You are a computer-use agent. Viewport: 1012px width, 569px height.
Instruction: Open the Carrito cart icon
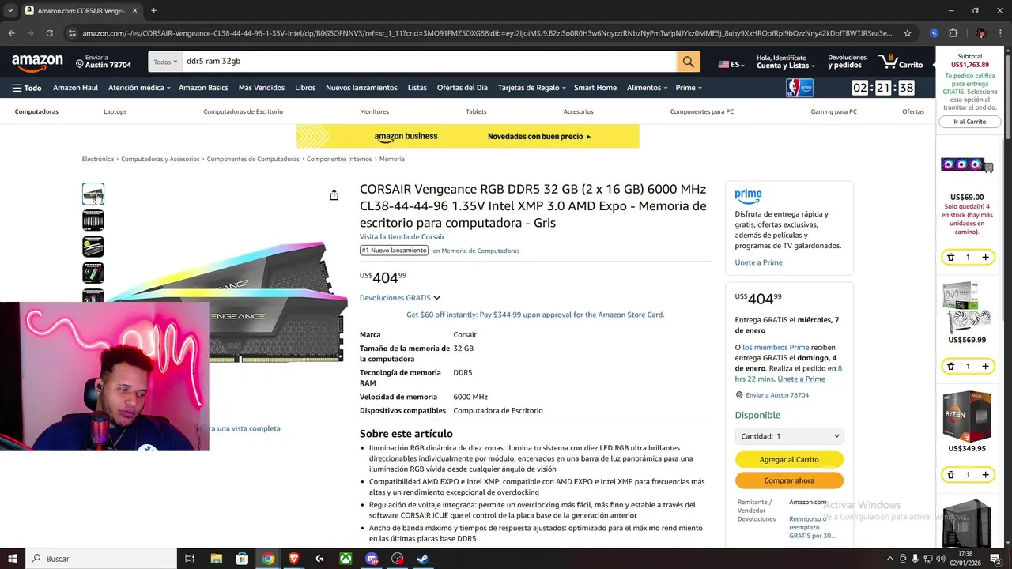coord(901,62)
